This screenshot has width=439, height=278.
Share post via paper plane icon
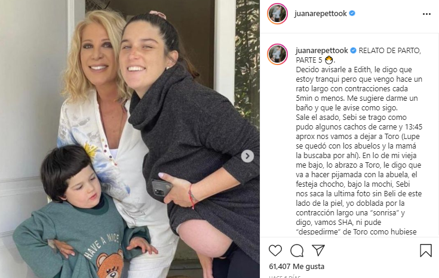[318, 251]
